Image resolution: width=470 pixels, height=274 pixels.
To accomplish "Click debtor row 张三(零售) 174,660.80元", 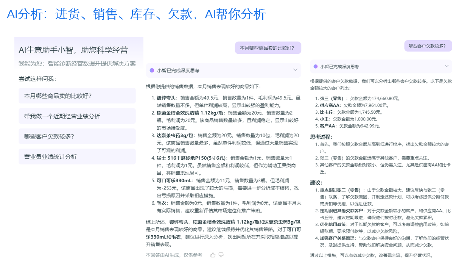I will point(360,99).
